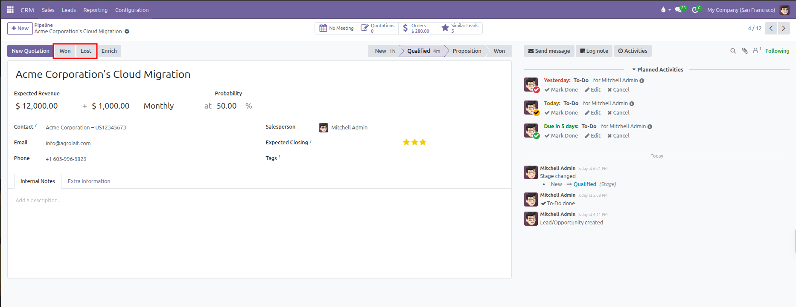
Task: Set the pipeline stage back to New
Action: tap(385, 51)
